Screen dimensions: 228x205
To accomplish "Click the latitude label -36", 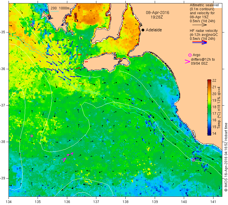I will tap(3, 69).
